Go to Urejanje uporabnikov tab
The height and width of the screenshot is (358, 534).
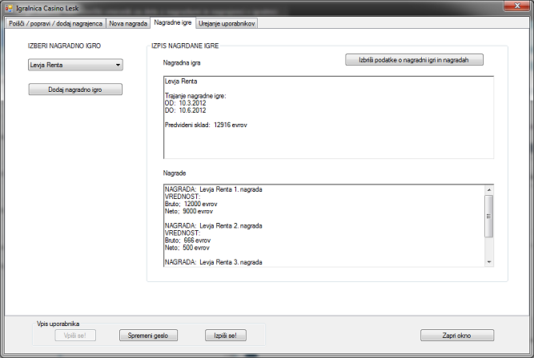coord(227,24)
